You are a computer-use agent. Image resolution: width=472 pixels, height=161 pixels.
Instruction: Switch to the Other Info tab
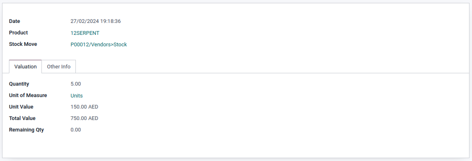click(x=59, y=67)
